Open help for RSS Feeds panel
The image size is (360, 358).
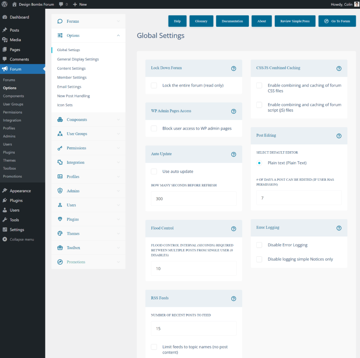pos(233,299)
